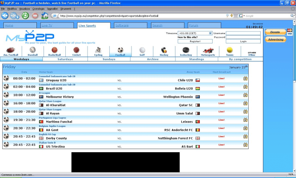Switch to the Live TV site tab
The height and width of the screenshot is (178, 296).
[57, 25]
